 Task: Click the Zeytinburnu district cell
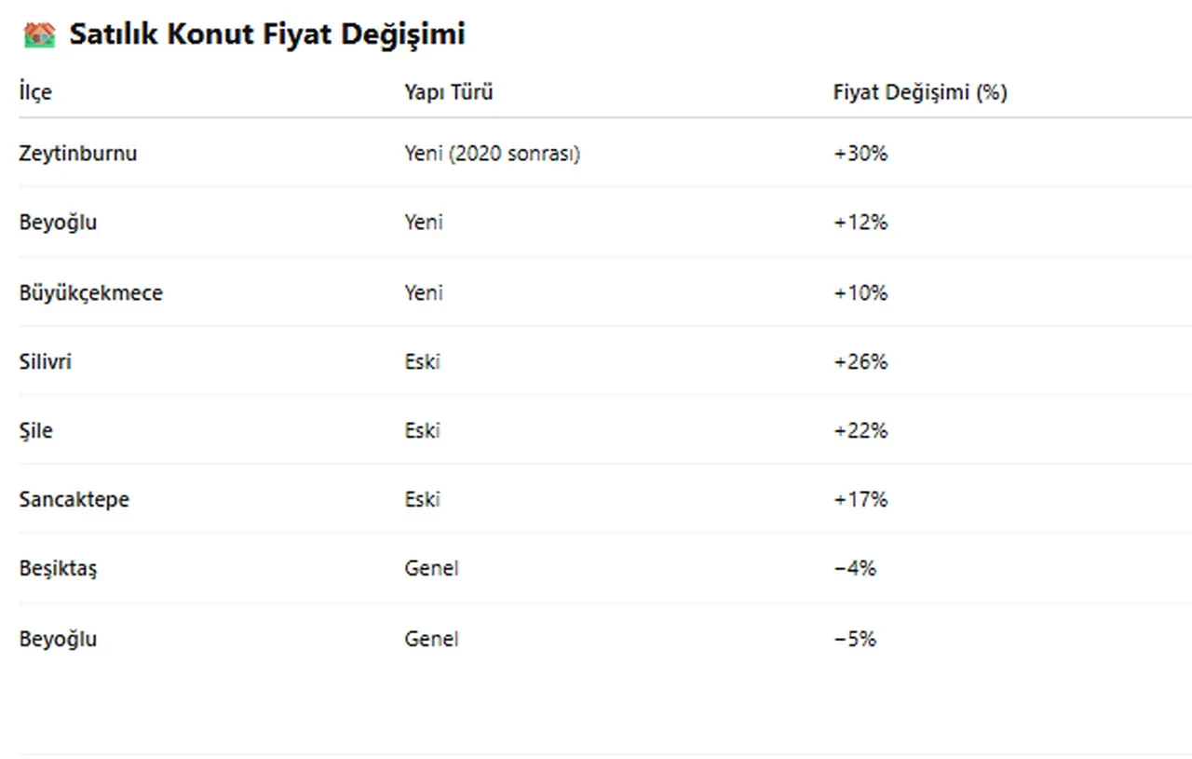point(77,154)
